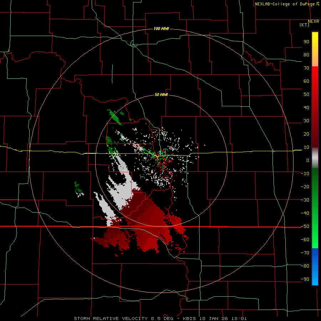Viewport: 321px width, 321px height.
Task: Click the -40 value on the velocity scale
Action: point(305,213)
